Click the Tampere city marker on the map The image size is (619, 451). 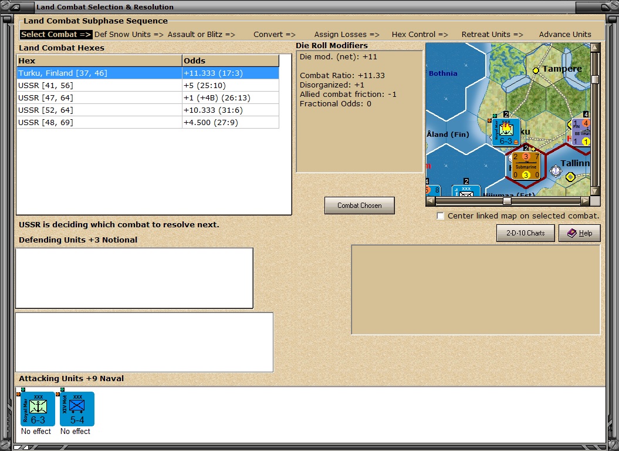tap(536, 70)
